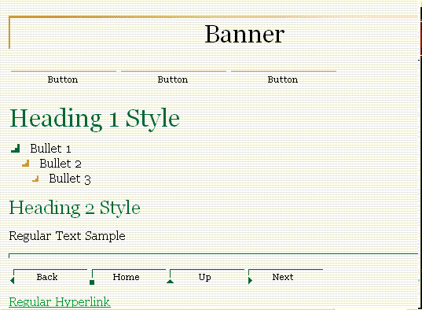Click the left arrow icon beside Back

12,280
